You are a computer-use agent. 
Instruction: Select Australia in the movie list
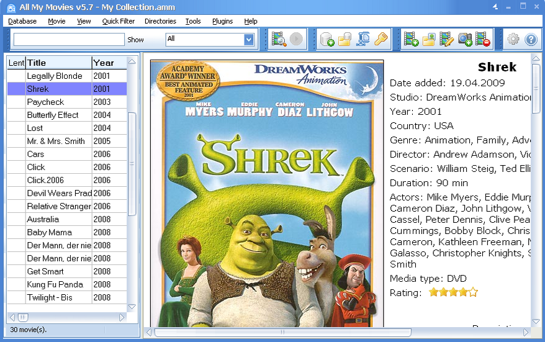click(x=67, y=219)
